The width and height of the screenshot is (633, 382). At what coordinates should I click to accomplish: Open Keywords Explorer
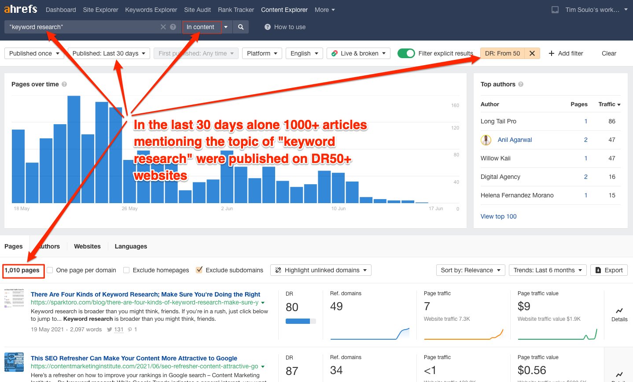tap(151, 10)
